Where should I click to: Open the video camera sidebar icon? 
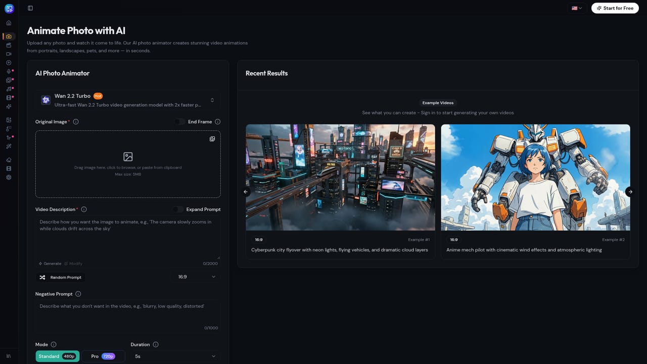[9, 54]
